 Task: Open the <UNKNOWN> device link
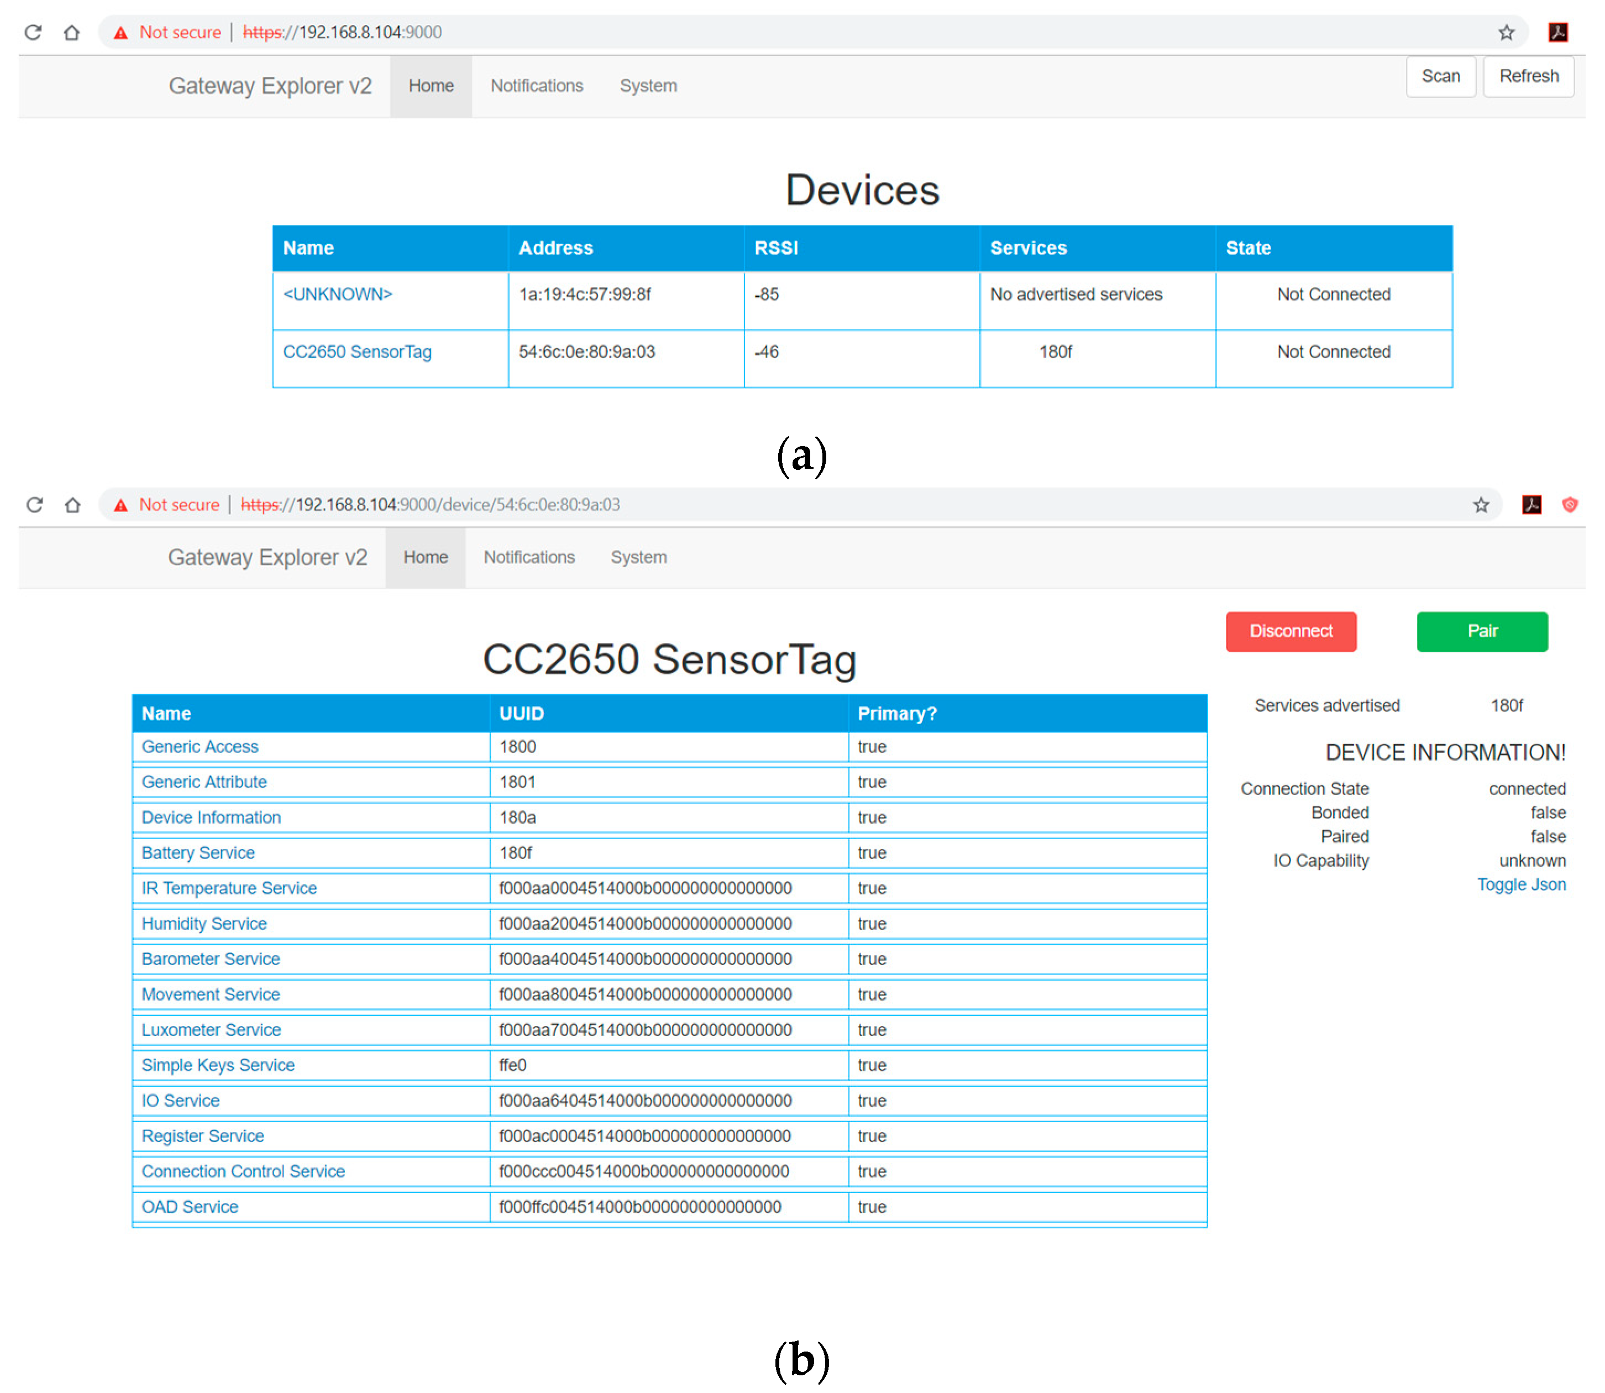pyautogui.click(x=337, y=294)
